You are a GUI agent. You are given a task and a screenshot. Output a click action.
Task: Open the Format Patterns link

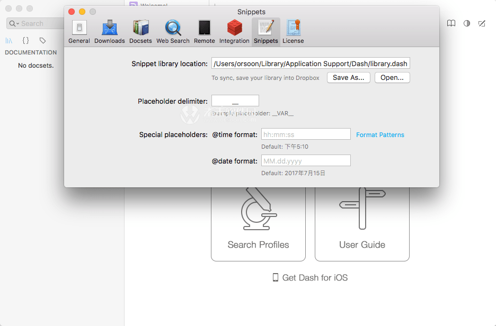point(380,135)
